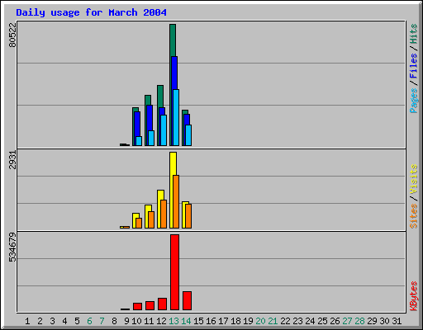Click day 23 on the x-axis
This screenshot has width=423, height=330.
tap(297, 321)
